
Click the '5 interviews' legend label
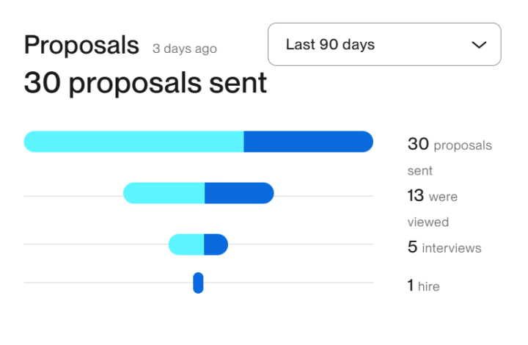coord(444,247)
